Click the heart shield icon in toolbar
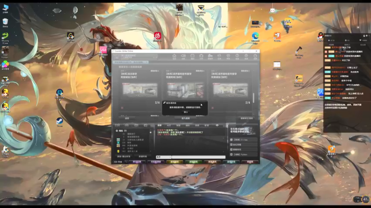Screen dimensions: 371x208 click(228, 56)
